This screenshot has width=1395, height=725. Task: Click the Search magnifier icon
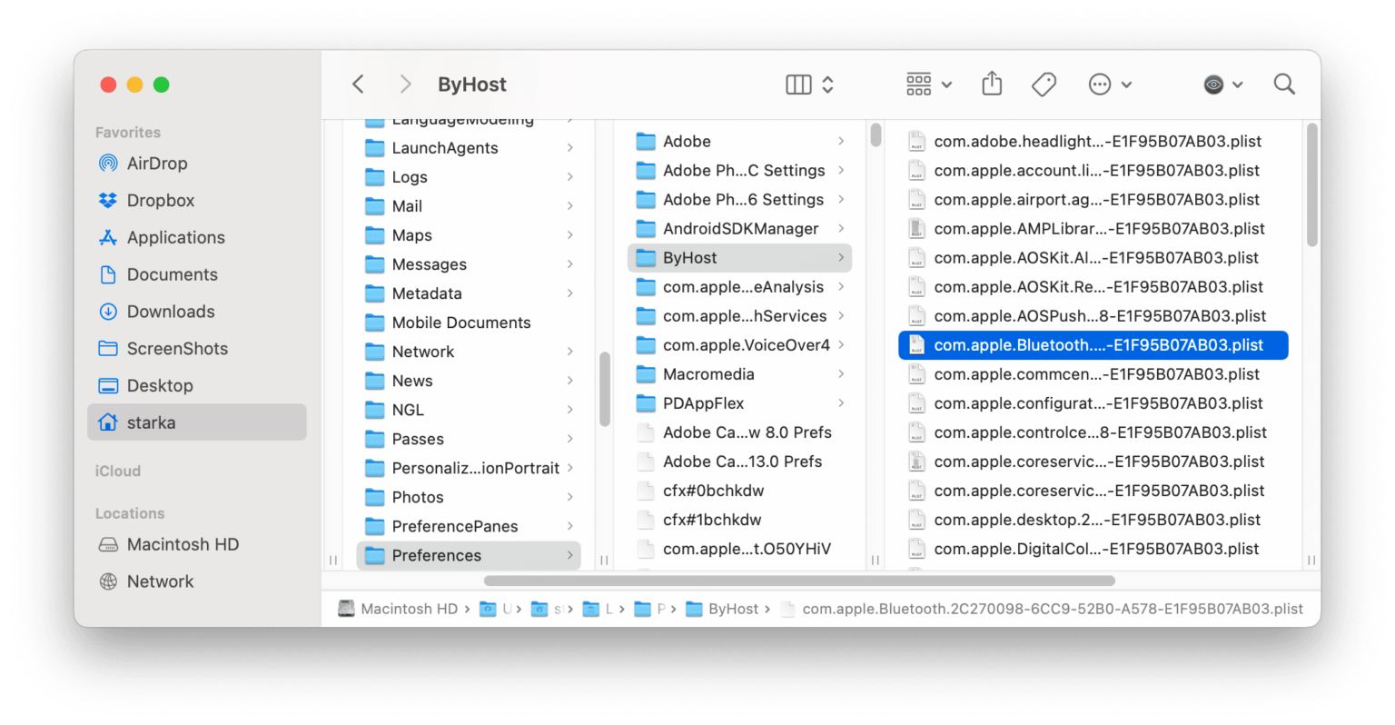click(1283, 84)
